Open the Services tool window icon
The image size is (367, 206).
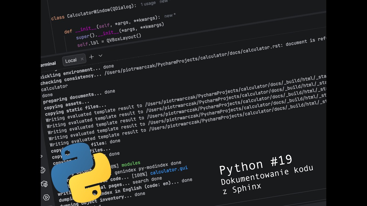pos(46,197)
